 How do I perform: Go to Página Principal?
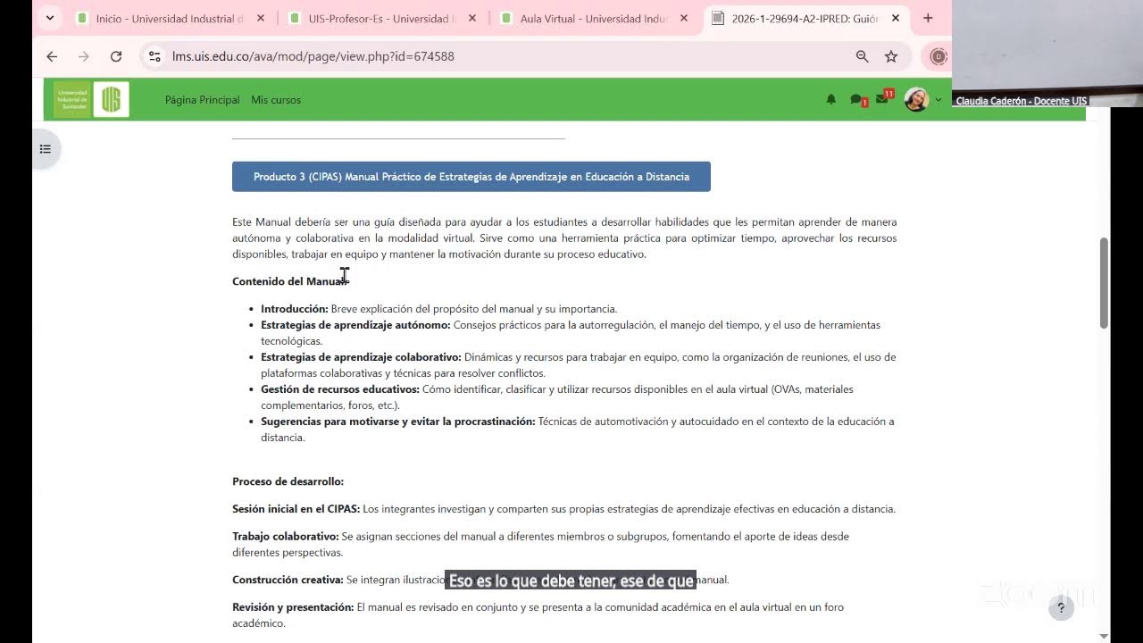202,100
